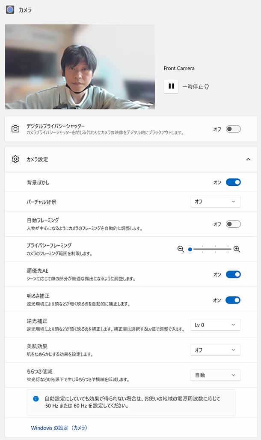This screenshot has height=440, width=261.
Task: Click the 明るさ補正 row label
Action: (x=38, y=296)
